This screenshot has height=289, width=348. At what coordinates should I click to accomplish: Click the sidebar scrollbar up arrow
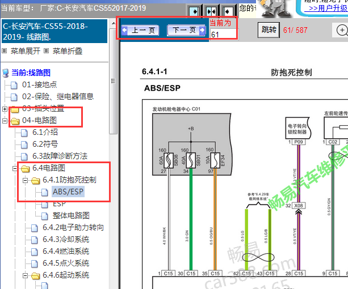[114, 23]
